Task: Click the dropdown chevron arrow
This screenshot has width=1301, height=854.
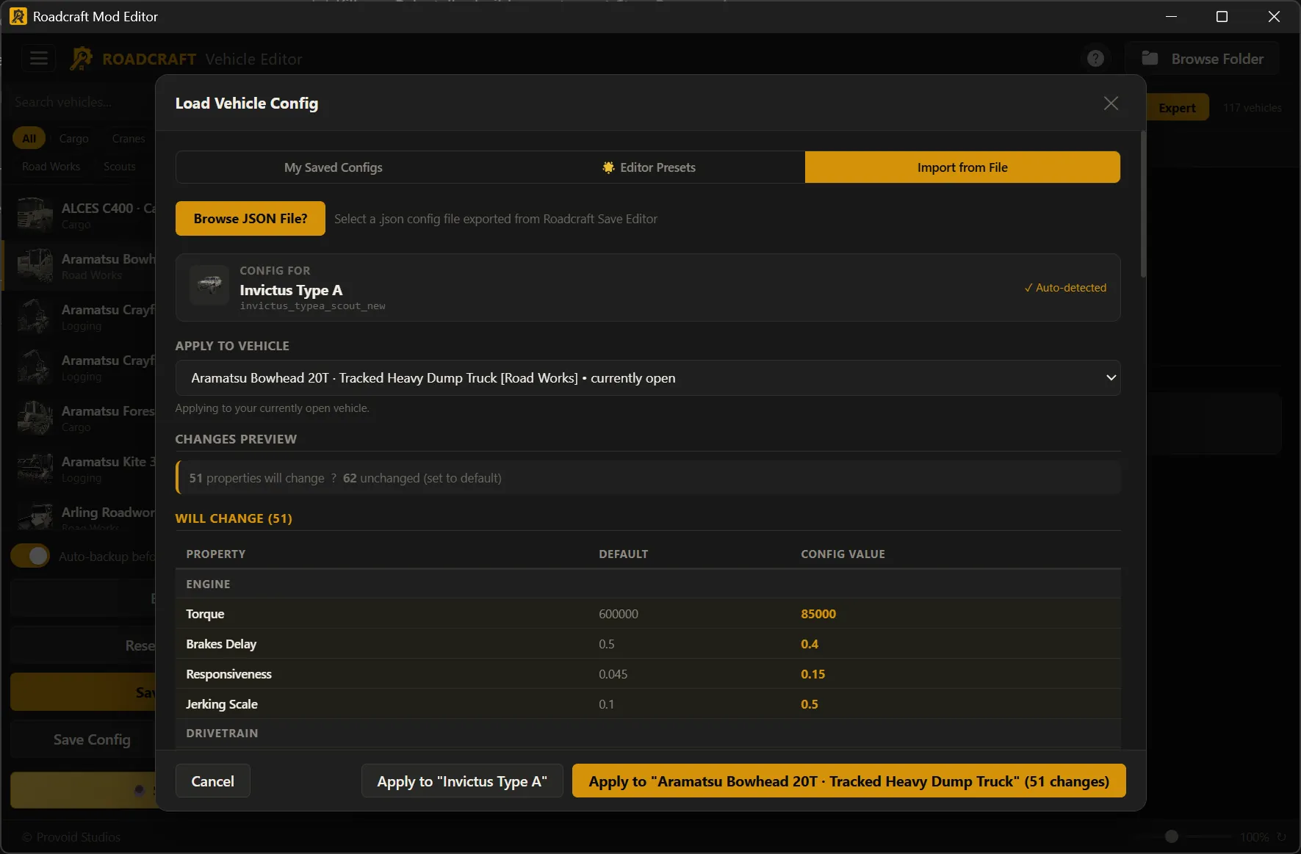Action: click(1111, 378)
